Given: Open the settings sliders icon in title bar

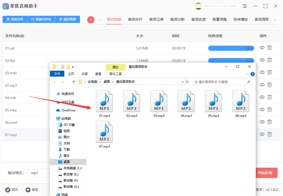Looking at the screenshot, I should [245, 6].
